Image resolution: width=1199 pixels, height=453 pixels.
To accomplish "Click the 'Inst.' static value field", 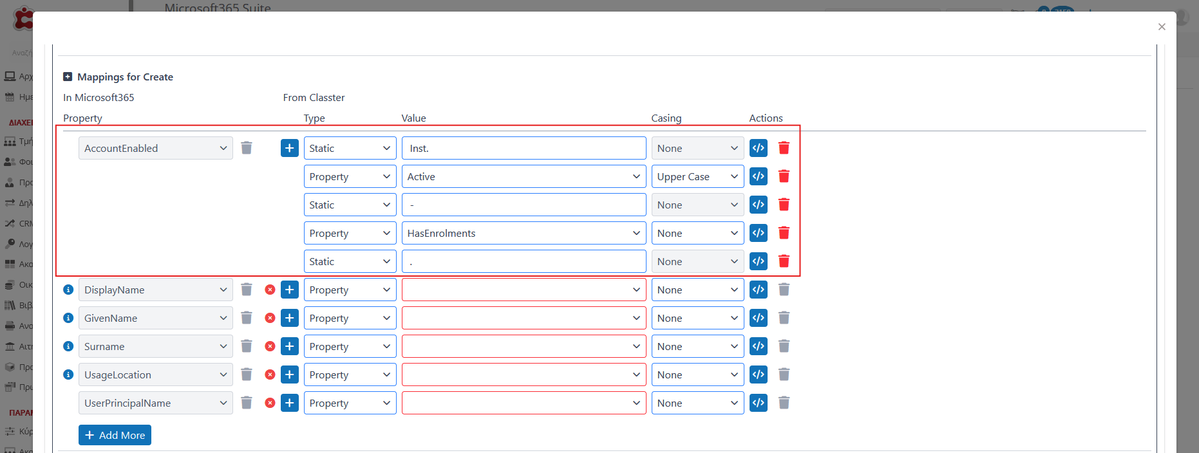I will (524, 148).
